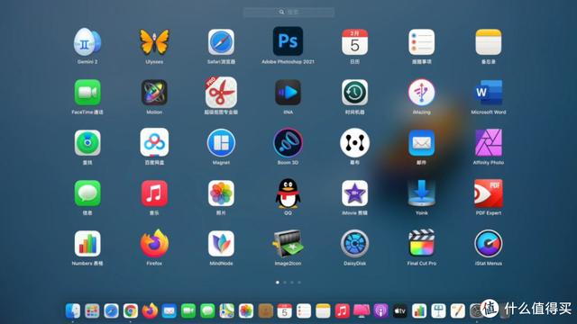Open Firefox from the Dock
Viewport: 577px width, 324px height.
[x=150, y=310]
